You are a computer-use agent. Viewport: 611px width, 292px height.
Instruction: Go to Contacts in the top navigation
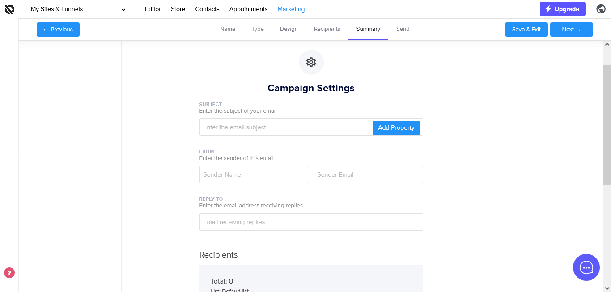pyautogui.click(x=207, y=9)
